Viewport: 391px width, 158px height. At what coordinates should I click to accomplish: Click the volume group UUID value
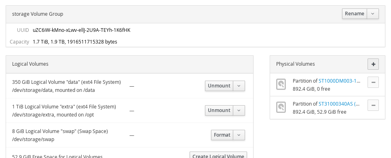point(82,30)
